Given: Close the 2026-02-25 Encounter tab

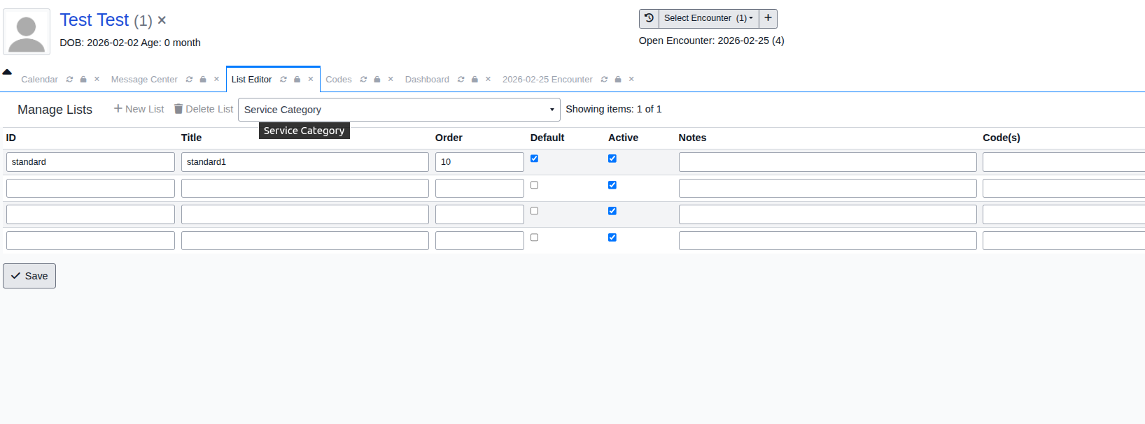Looking at the screenshot, I should pos(631,80).
